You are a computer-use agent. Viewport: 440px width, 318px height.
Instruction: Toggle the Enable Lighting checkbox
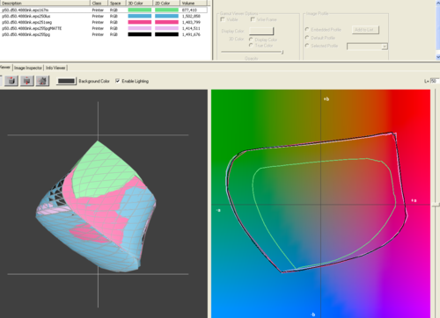pyautogui.click(x=118, y=81)
